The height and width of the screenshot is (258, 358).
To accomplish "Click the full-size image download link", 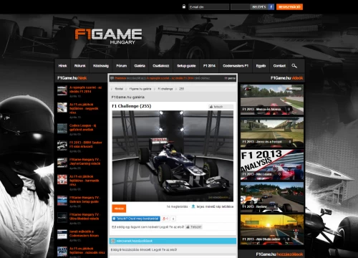I will pos(215,206).
